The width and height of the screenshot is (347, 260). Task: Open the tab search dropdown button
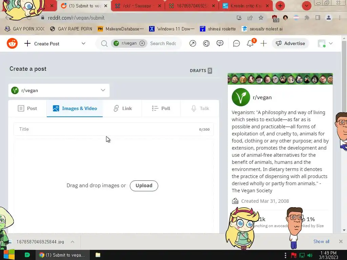click(x=306, y=6)
